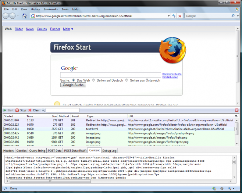Select the 301 redirect row started 00:00:01.840
The width and height of the screenshot is (242, 193).
pyautogui.click(x=119, y=120)
